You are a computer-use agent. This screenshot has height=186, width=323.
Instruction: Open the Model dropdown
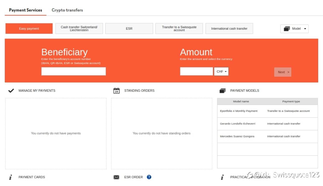pos(294,29)
